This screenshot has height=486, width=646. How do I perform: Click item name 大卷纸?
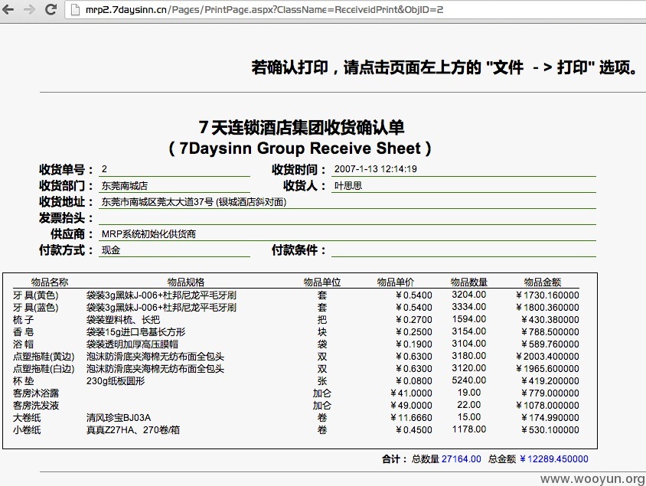[27, 418]
